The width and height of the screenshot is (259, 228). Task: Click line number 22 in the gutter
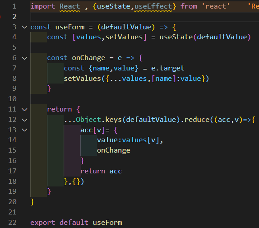pos(12,223)
